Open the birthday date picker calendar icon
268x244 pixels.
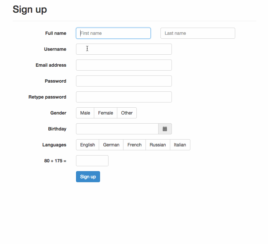tap(165, 129)
